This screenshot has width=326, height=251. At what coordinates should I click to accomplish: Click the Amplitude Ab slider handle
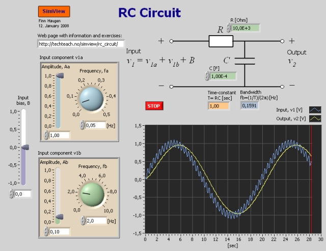(x=59, y=217)
